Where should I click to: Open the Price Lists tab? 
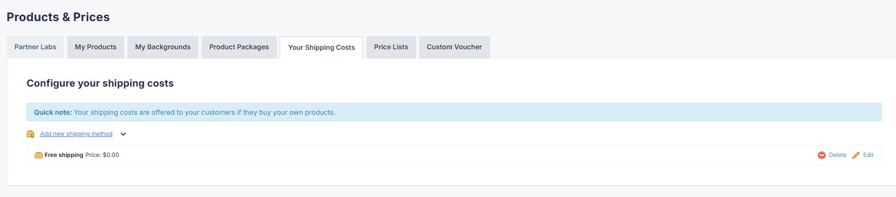[x=391, y=47]
